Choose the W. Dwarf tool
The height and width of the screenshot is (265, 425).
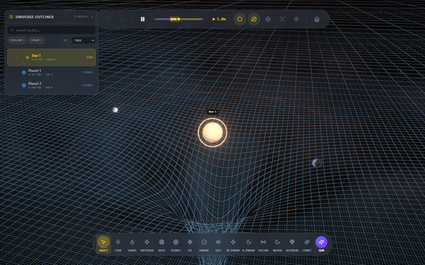coord(233,245)
